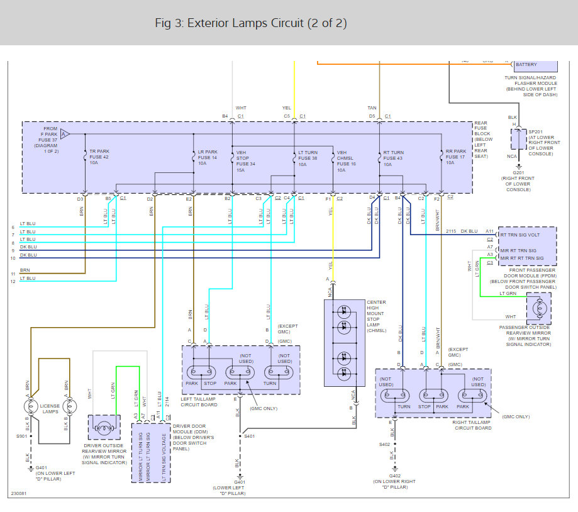Click the passenger outside mirror lamp symbol
578x512 pixels.
538,308
